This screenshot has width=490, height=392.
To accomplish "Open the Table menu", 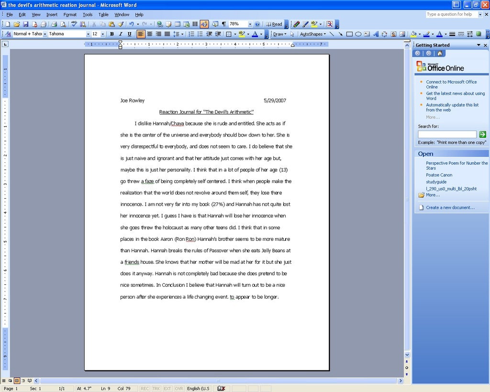I will coord(103,14).
